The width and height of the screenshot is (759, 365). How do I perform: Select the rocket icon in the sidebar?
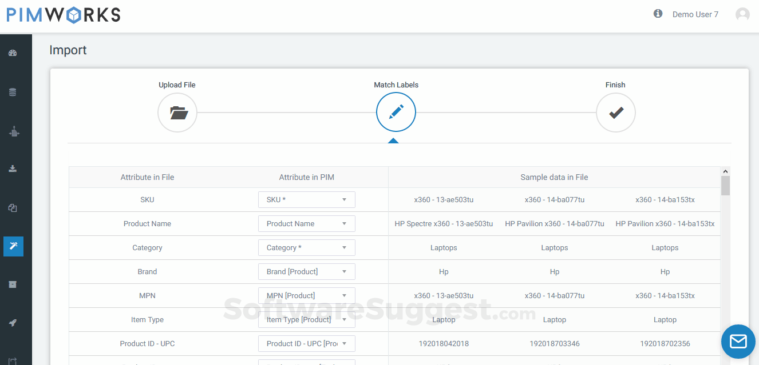[13, 323]
